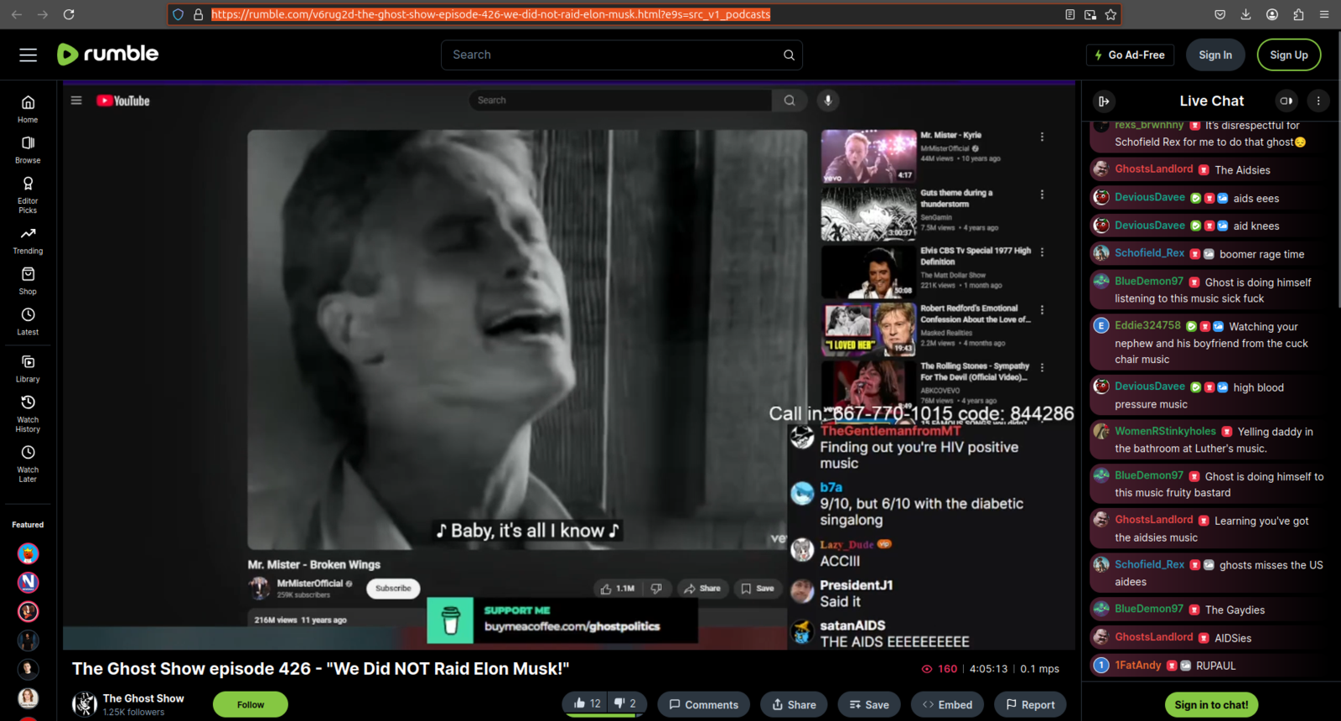This screenshot has width=1341, height=721.
Task: Click the video player area
Action: (x=569, y=366)
